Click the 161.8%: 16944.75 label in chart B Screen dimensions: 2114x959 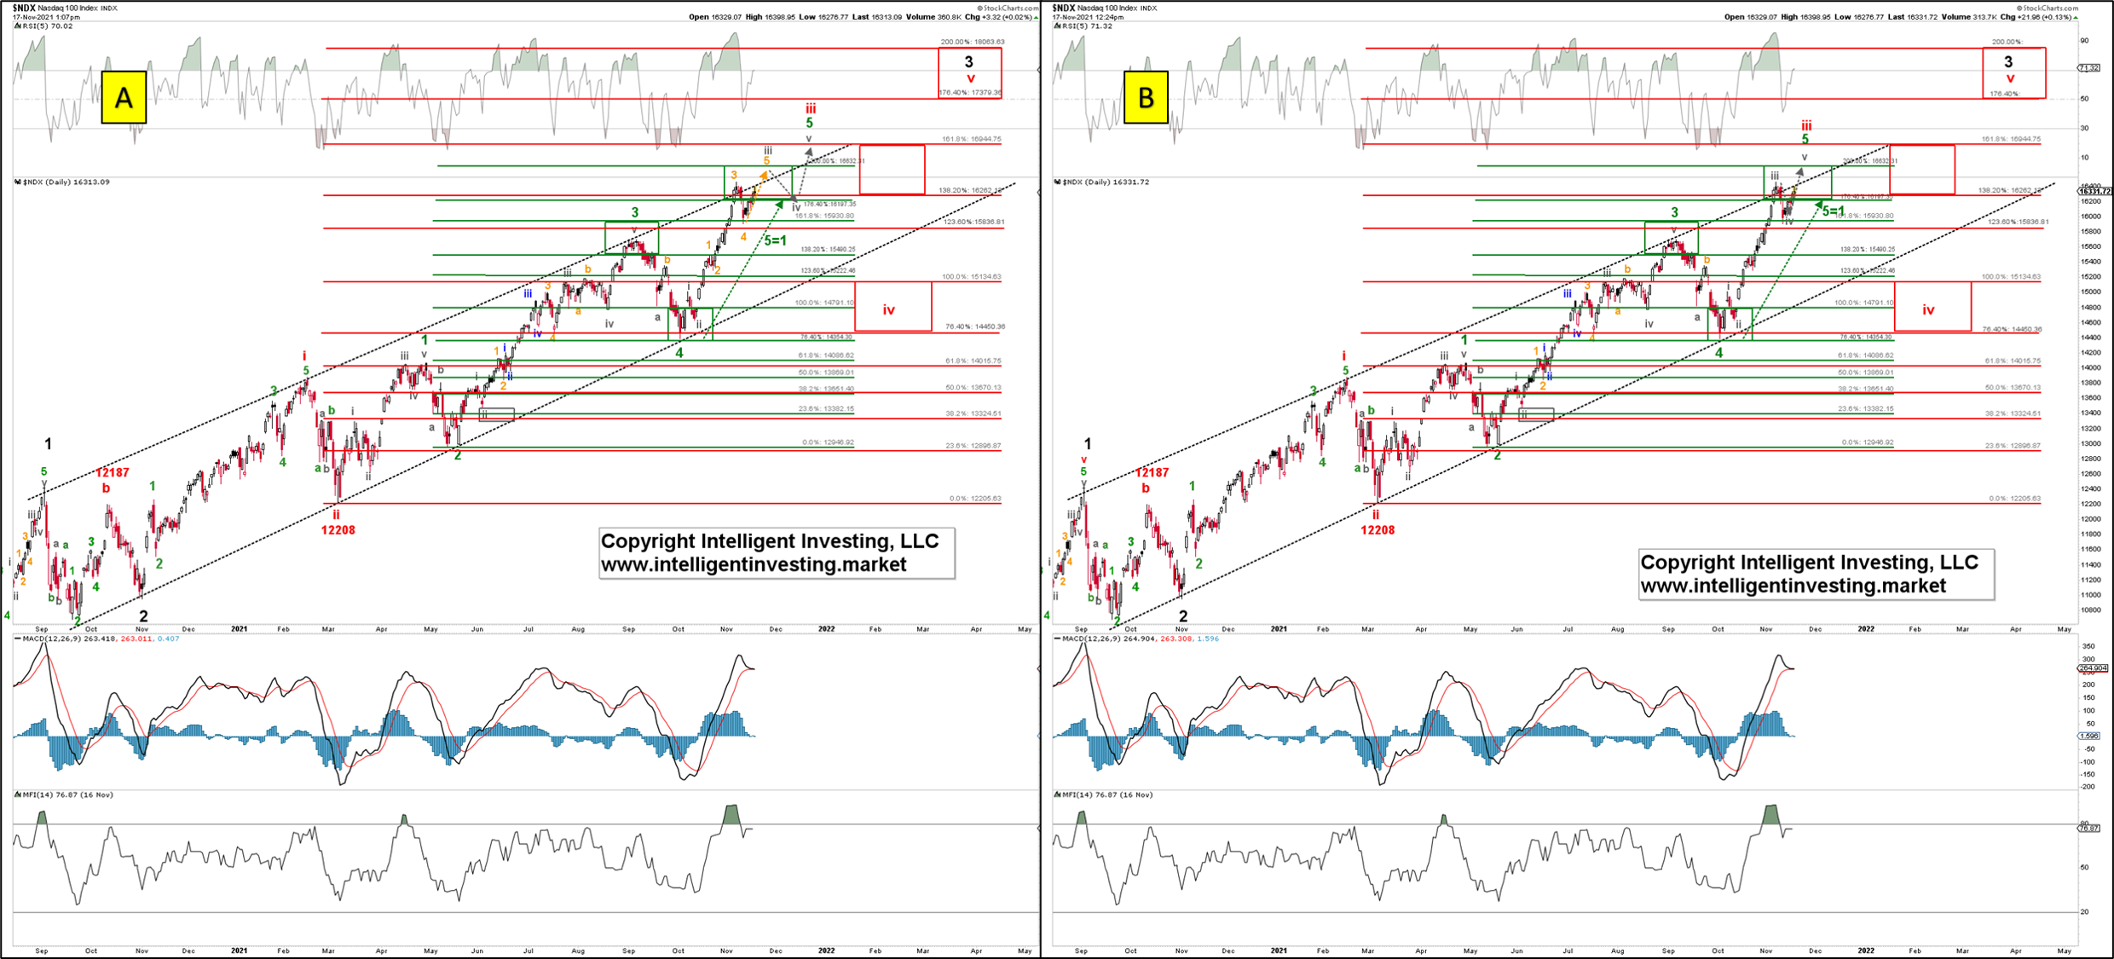(2011, 139)
